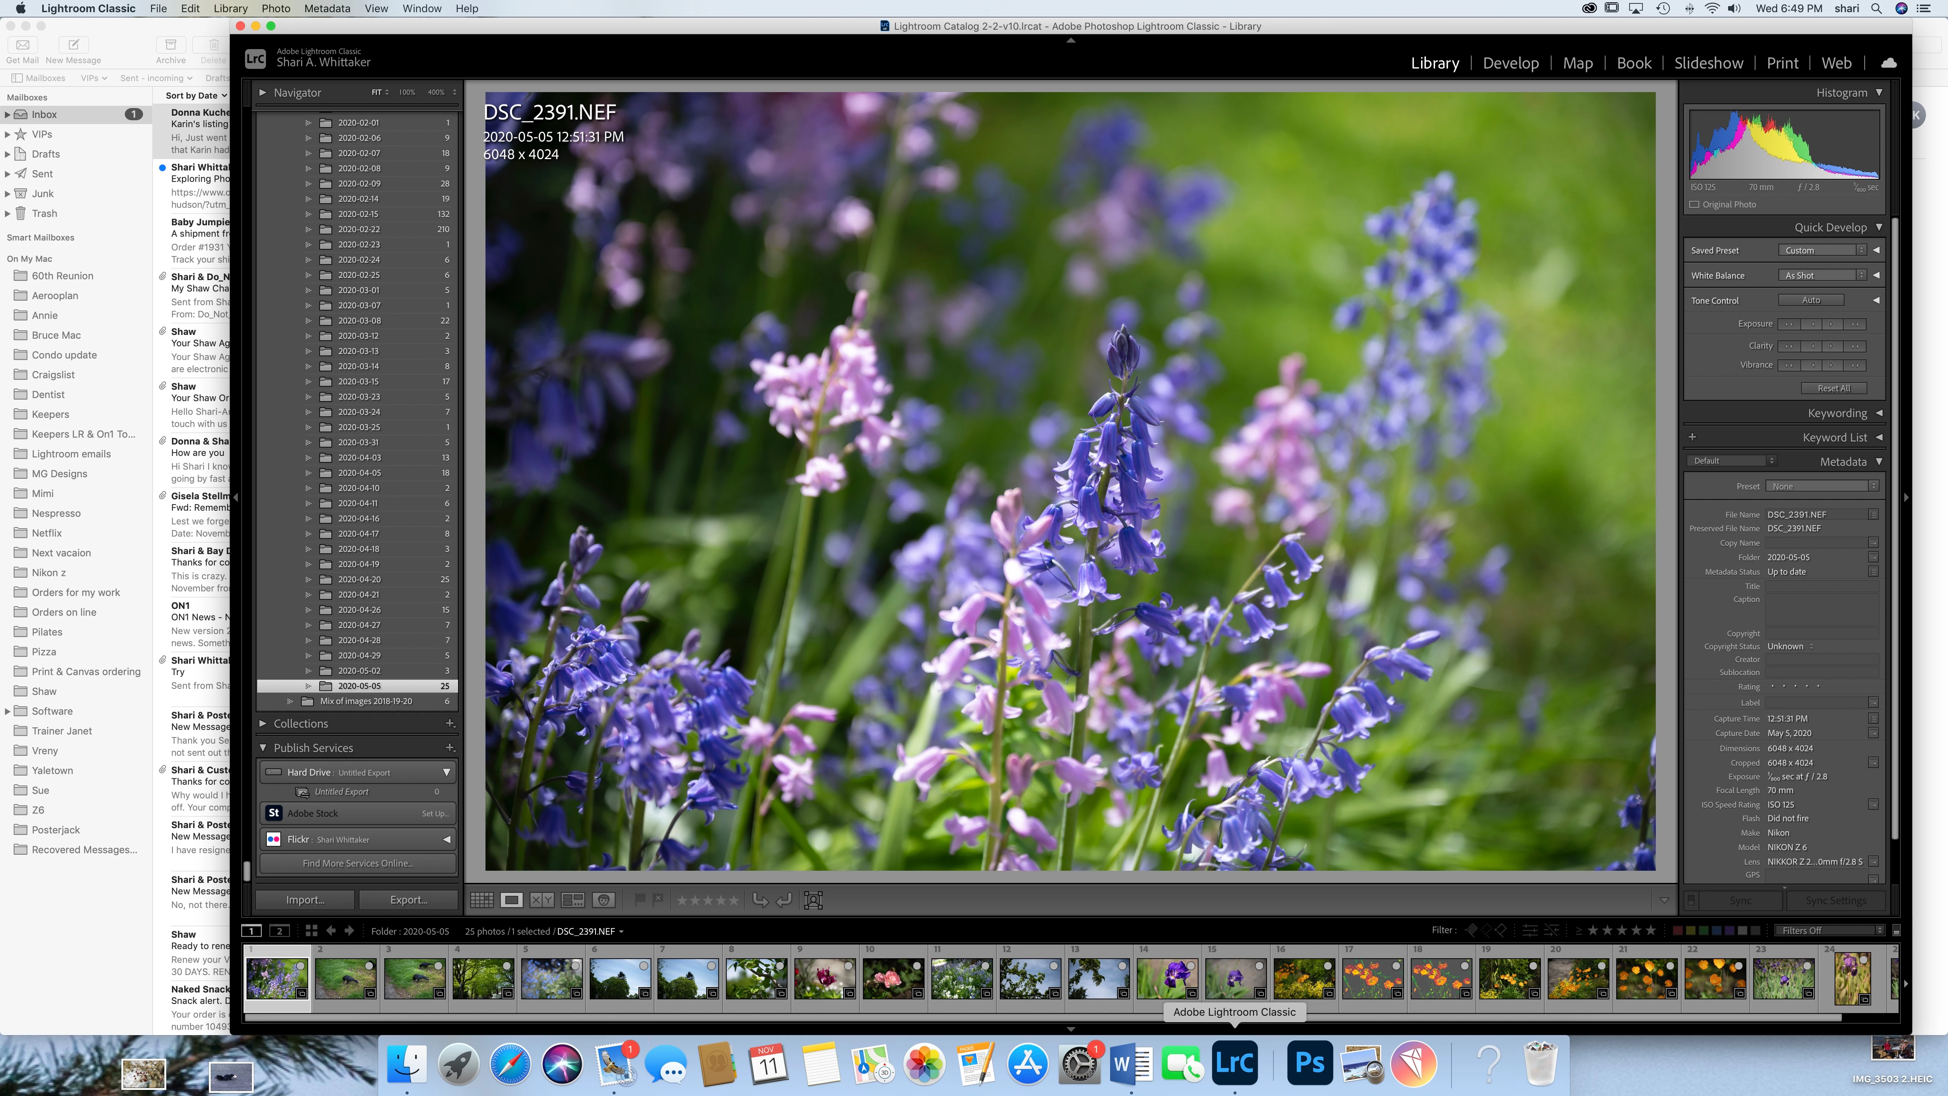Open Survey view icon
Viewport: 1948px width, 1096px height.
point(573,900)
